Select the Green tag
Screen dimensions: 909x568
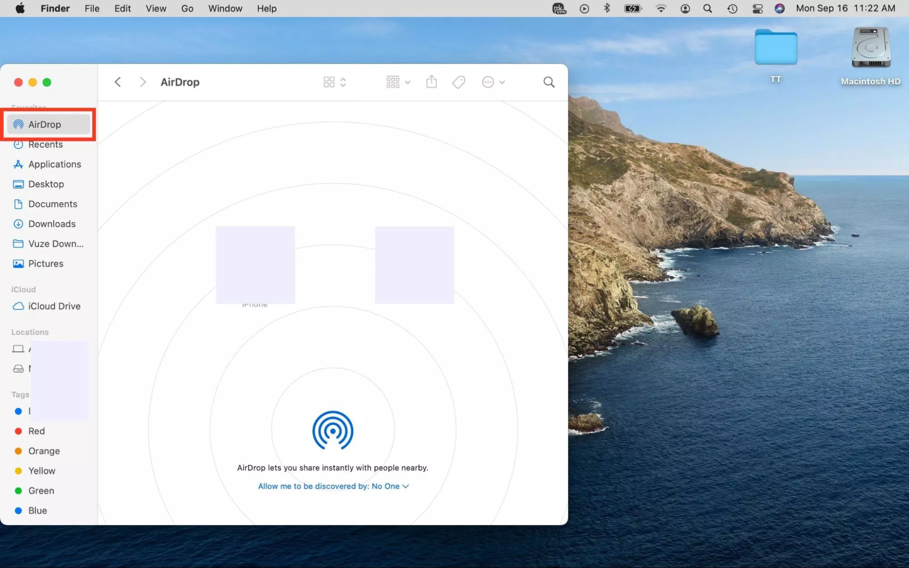[x=41, y=490]
